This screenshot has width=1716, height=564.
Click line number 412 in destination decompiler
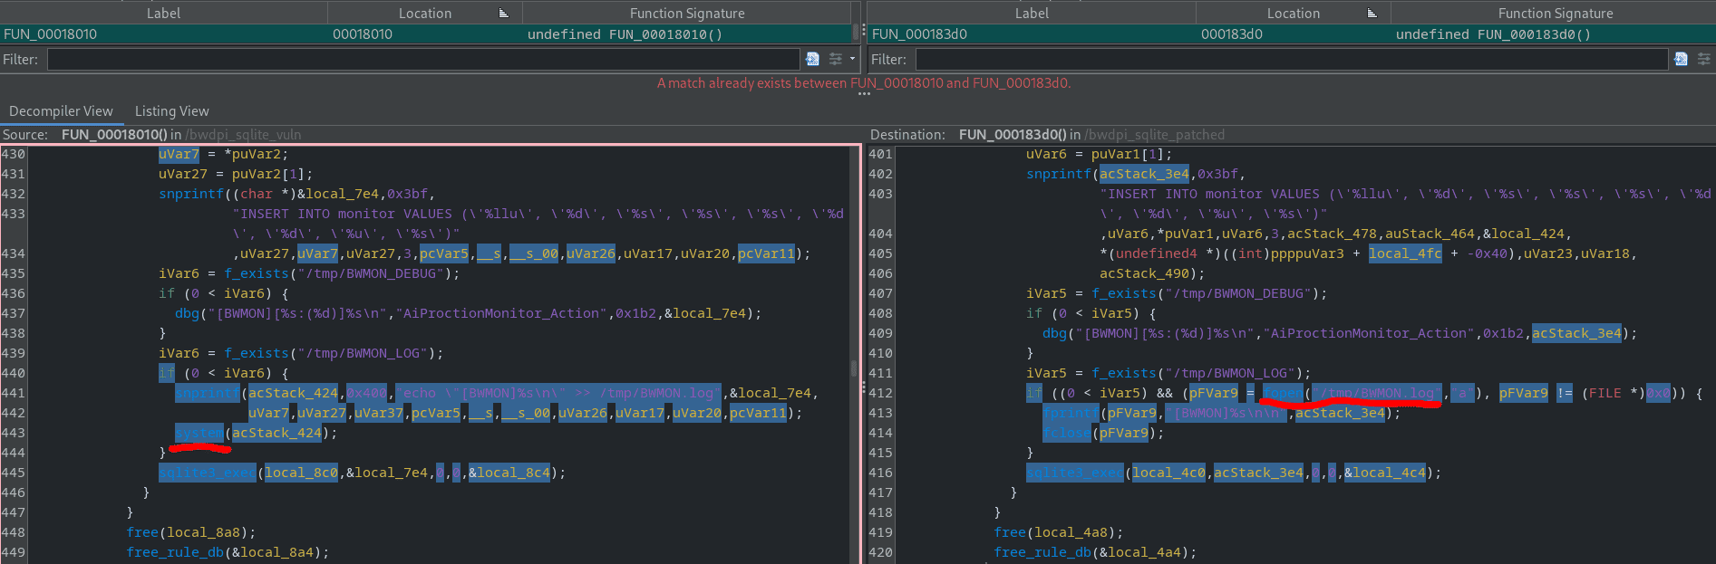click(880, 393)
